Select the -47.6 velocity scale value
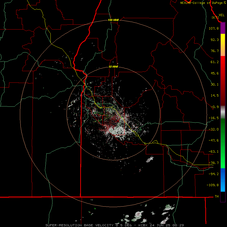Image resolution: width=227 pixels, height=227 pixels. point(214,140)
